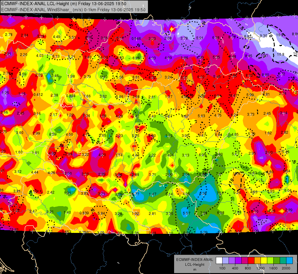
Task: Click the 800 label under the legend
Action: tap(248, 268)
